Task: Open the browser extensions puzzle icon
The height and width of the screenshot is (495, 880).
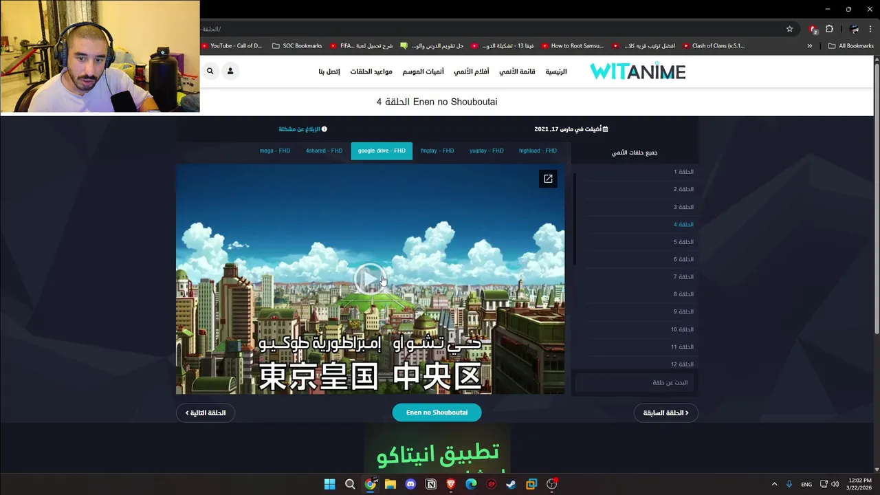Action: click(x=829, y=29)
